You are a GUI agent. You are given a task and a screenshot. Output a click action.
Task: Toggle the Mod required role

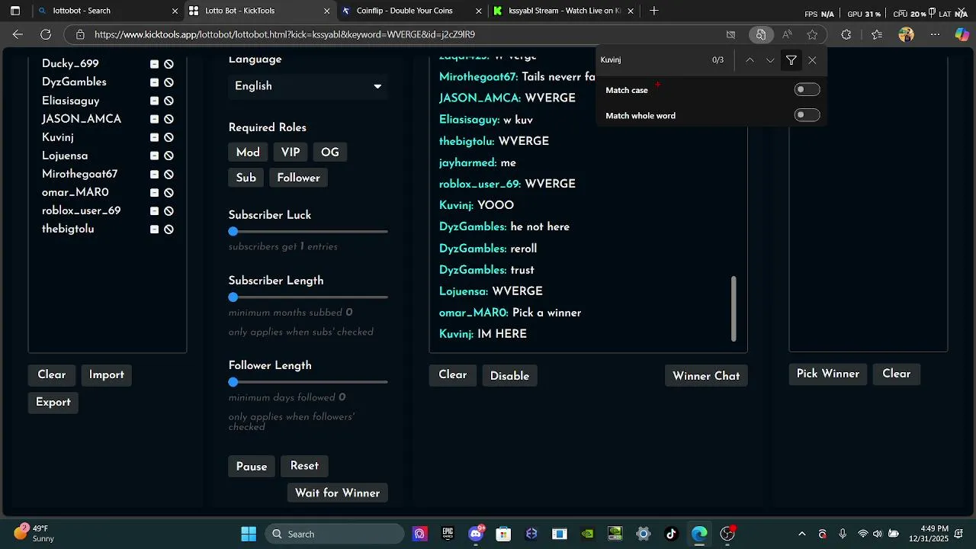coord(248,152)
